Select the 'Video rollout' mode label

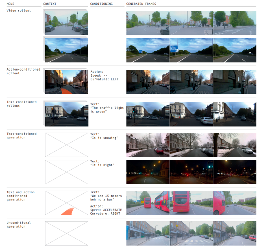tap(19, 11)
